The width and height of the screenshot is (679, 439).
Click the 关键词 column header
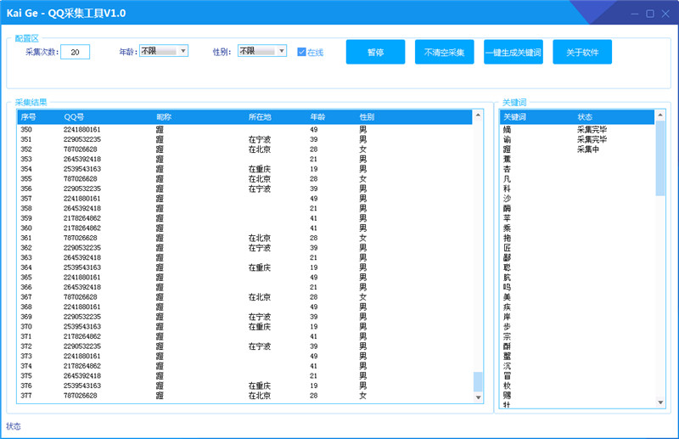pos(515,117)
